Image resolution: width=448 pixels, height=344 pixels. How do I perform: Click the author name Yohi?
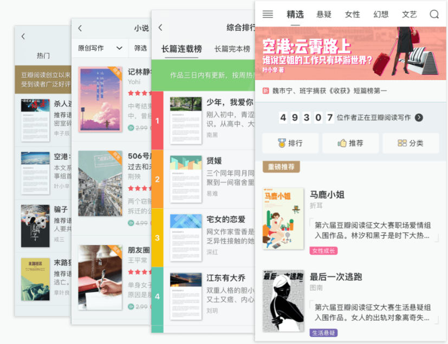134,82
